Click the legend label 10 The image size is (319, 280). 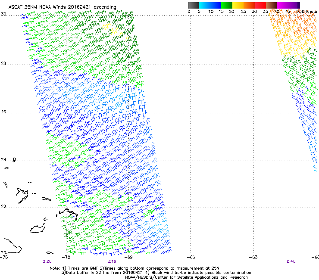211,12
